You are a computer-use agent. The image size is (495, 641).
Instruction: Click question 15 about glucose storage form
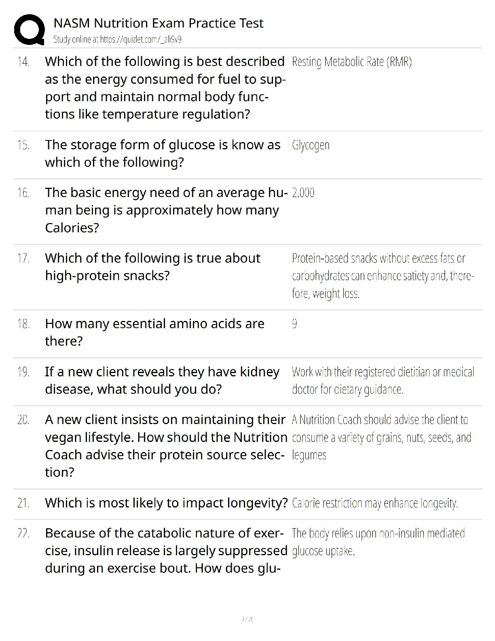[163, 153]
